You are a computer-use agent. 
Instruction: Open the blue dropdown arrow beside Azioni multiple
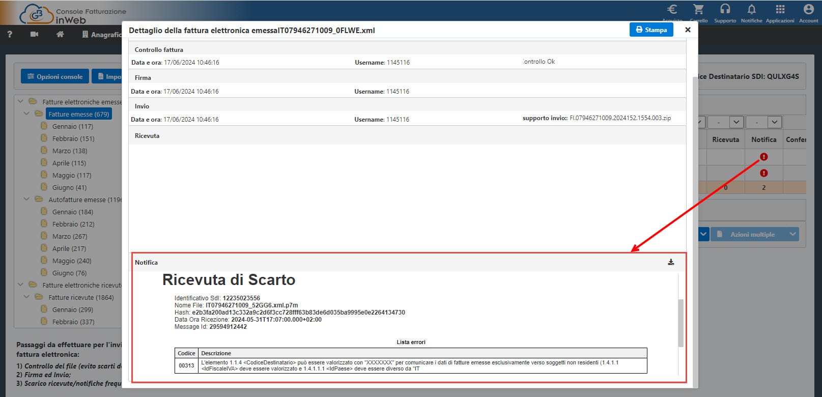703,234
